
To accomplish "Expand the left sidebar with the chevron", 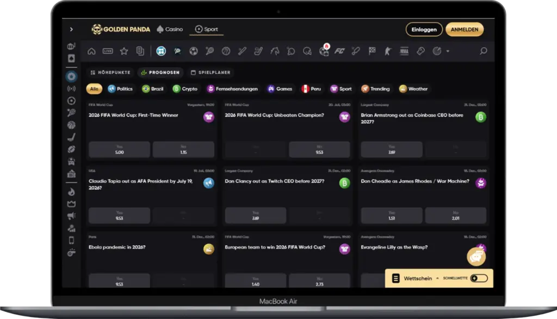I will 71,29.
